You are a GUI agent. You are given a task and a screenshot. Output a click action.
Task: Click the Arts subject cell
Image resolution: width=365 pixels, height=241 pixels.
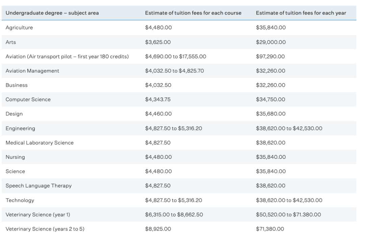point(11,42)
